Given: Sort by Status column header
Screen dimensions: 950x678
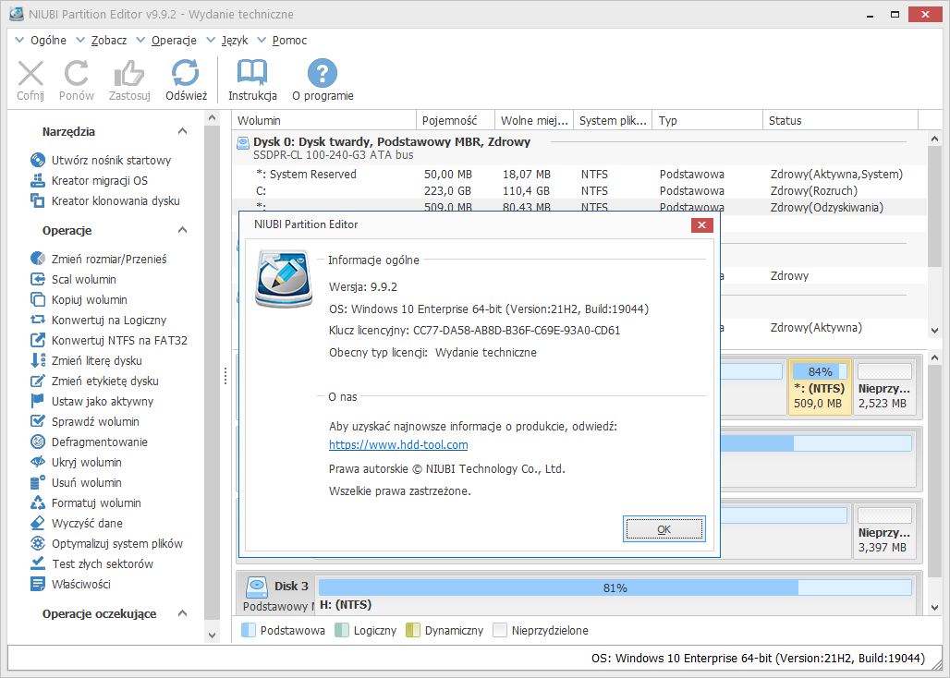Looking at the screenshot, I should click(x=840, y=120).
